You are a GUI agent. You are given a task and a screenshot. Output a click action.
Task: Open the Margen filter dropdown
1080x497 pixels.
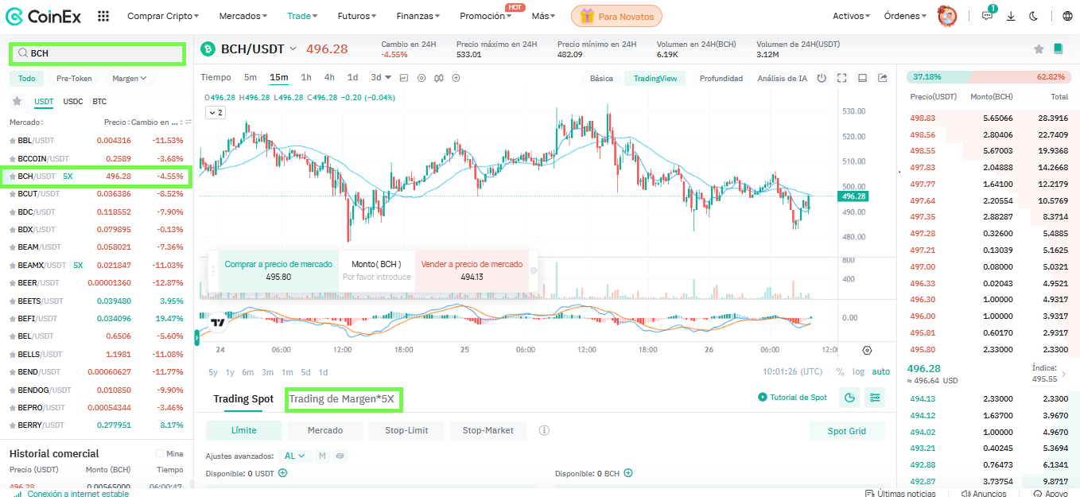point(130,79)
